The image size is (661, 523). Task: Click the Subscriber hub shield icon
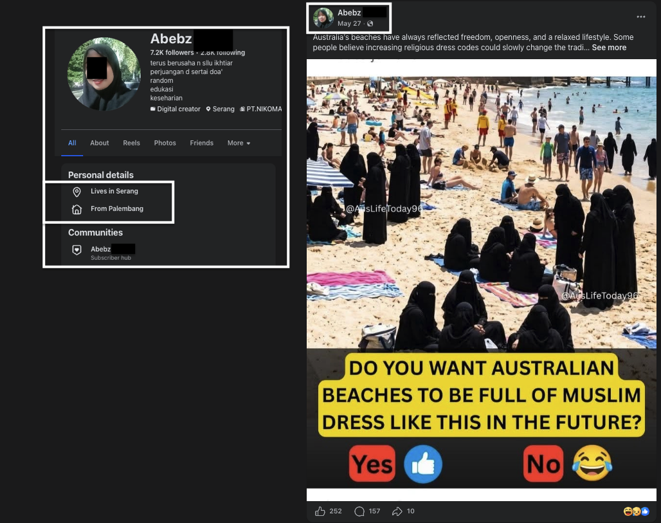coord(77,250)
